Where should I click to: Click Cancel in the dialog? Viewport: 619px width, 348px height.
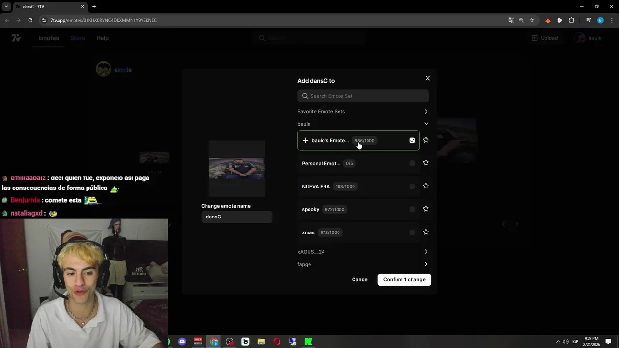(360, 279)
